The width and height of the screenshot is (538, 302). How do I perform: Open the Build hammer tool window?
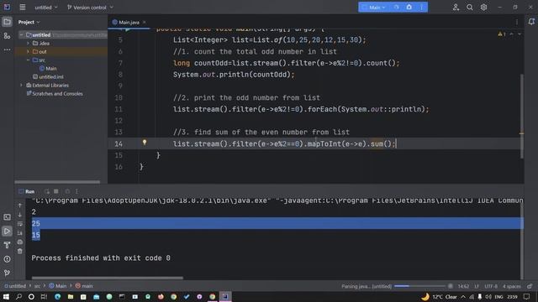tap(7, 245)
